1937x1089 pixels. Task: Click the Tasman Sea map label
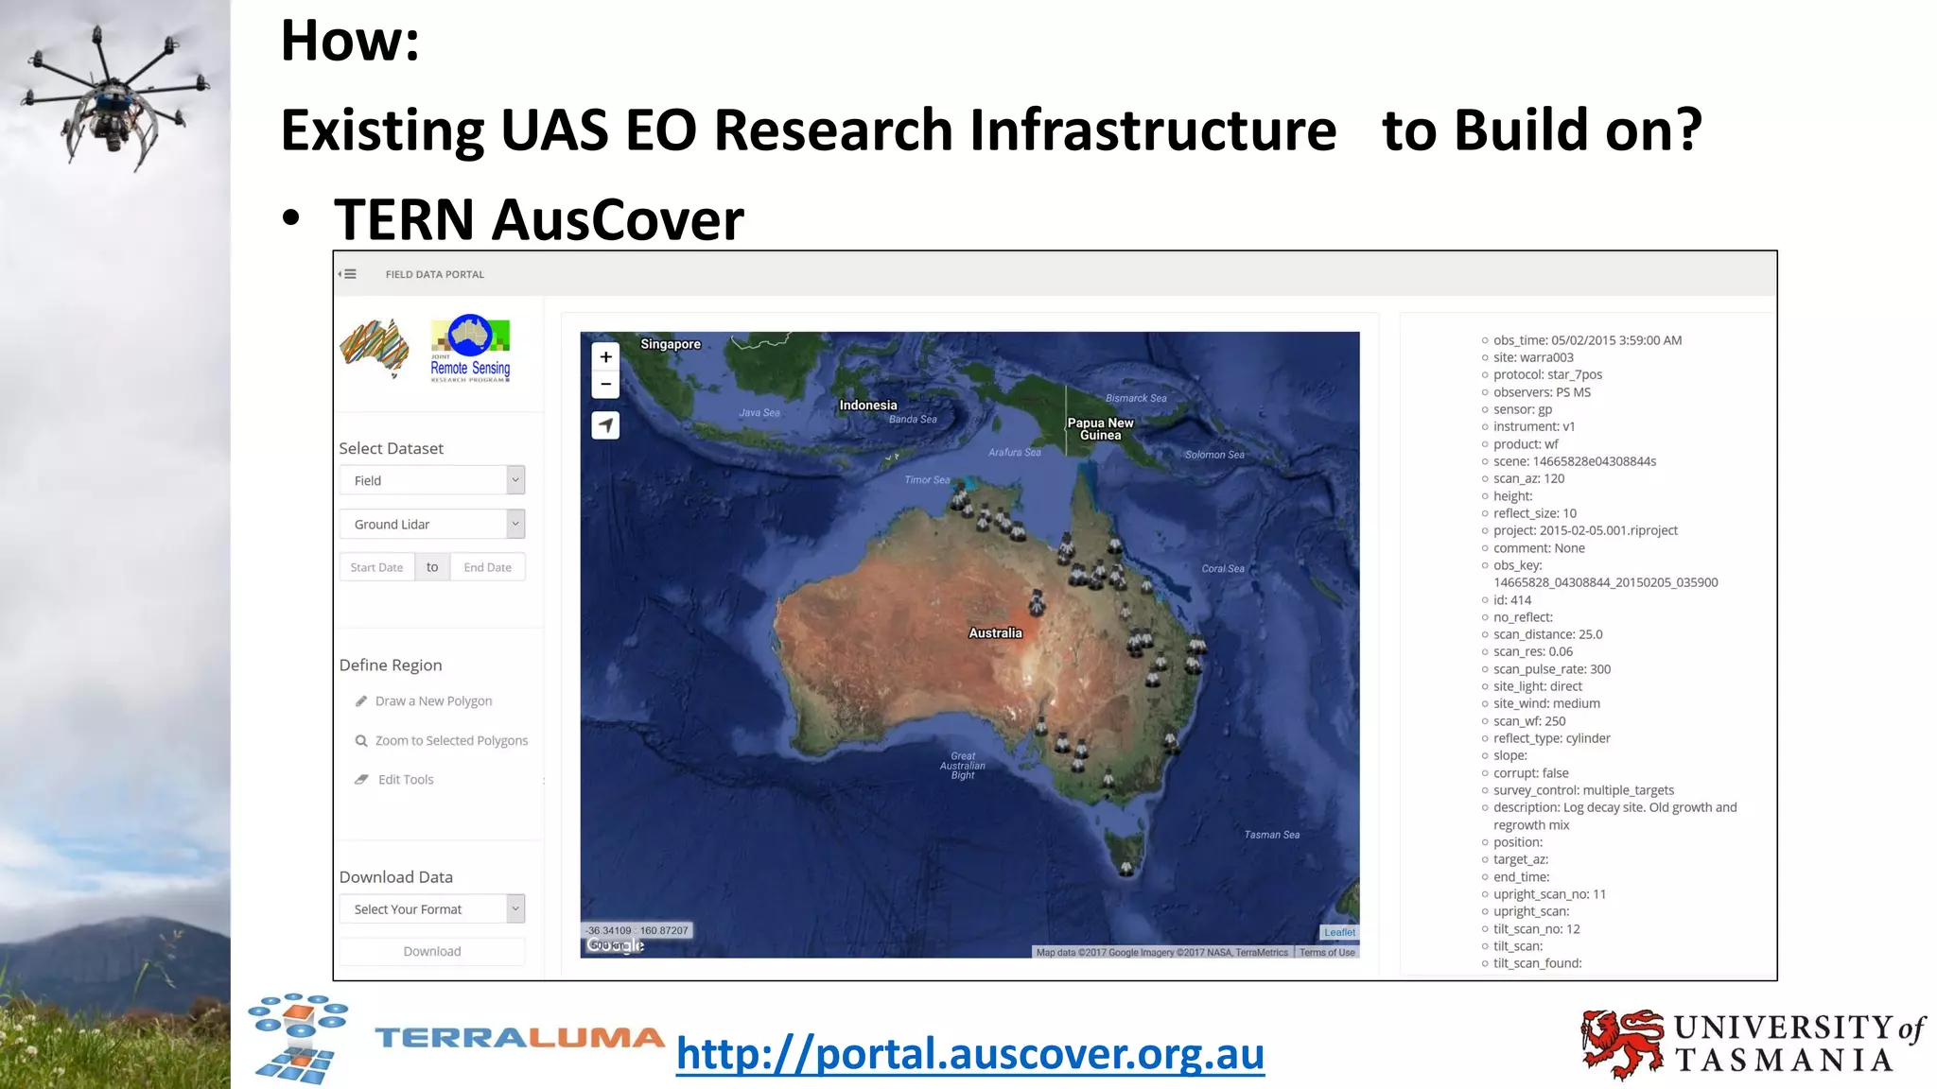pyautogui.click(x=1271, y=835)
